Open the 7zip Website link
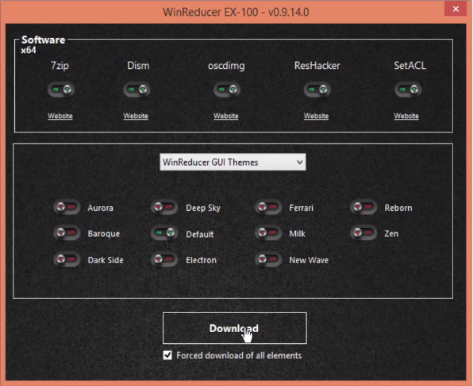The image size is (473, 386). [60, 116]
